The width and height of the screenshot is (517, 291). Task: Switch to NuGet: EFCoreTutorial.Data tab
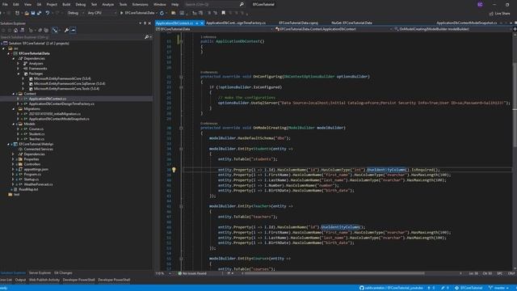pyautogui.click(x=351, y=23)
